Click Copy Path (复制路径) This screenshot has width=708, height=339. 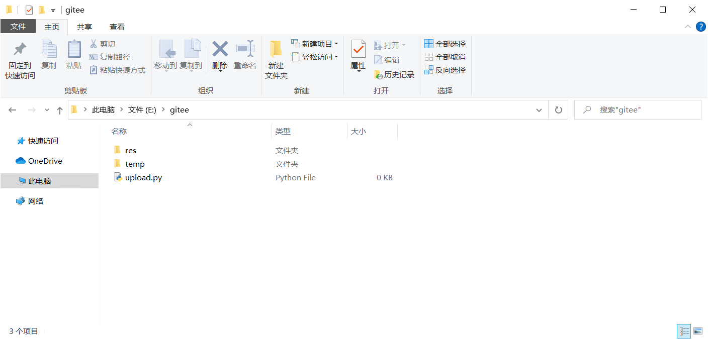(110, 57)
